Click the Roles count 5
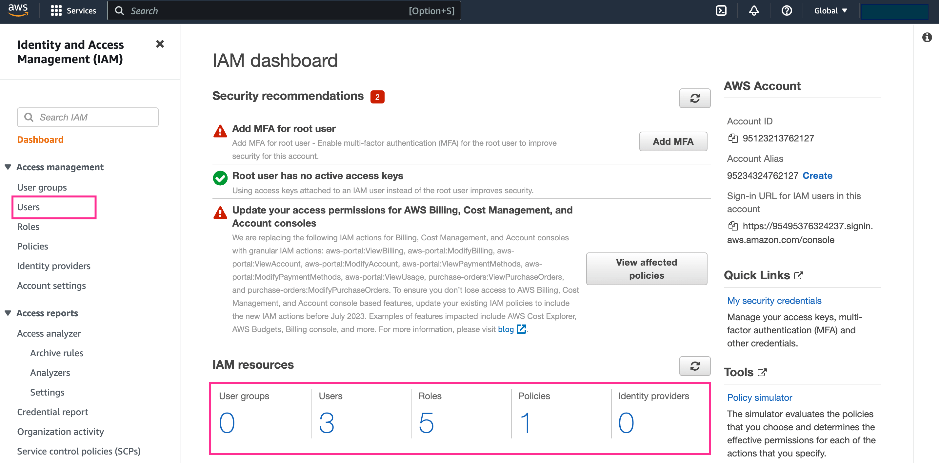 [426, 423]
